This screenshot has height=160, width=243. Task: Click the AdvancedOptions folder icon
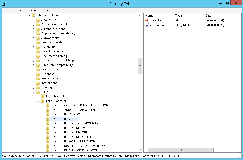tap(38, 29)
